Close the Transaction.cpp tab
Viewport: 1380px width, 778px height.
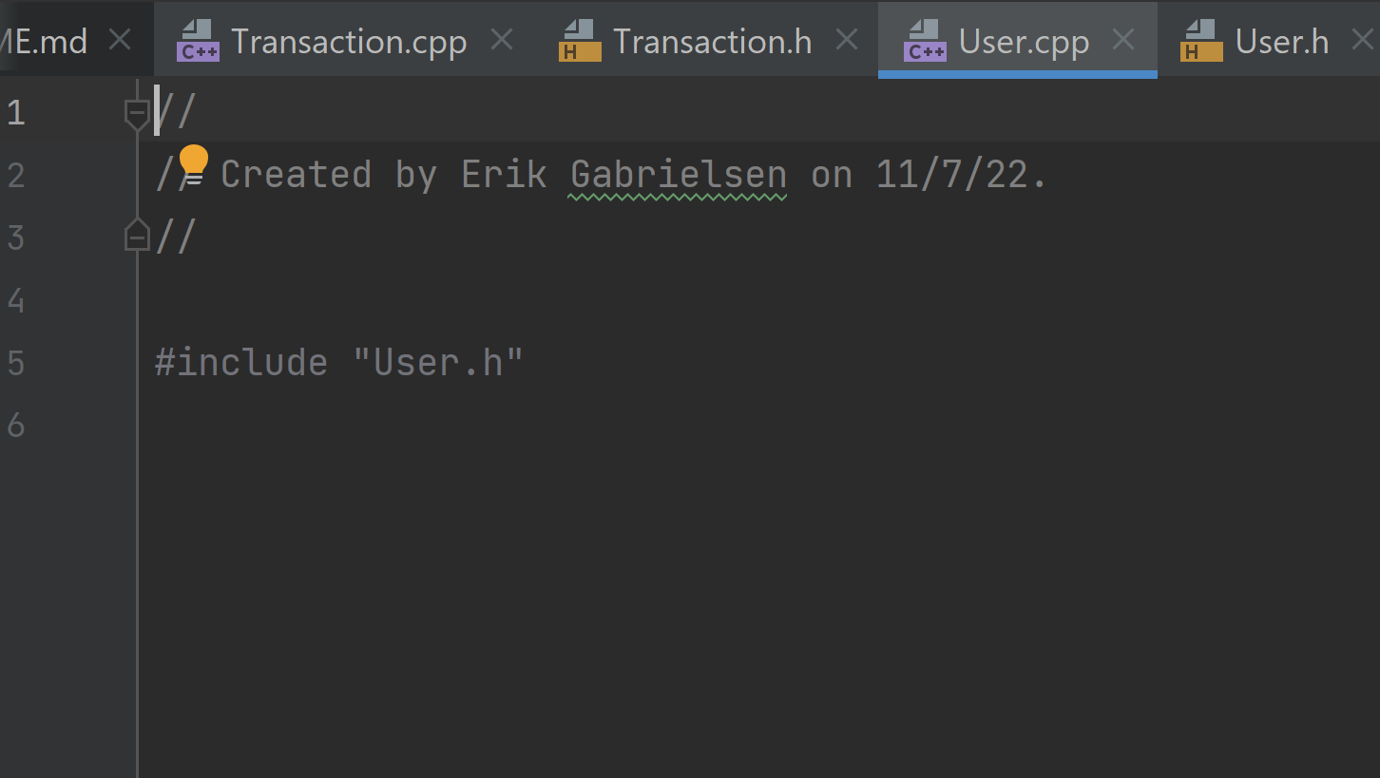coord(501,40)
